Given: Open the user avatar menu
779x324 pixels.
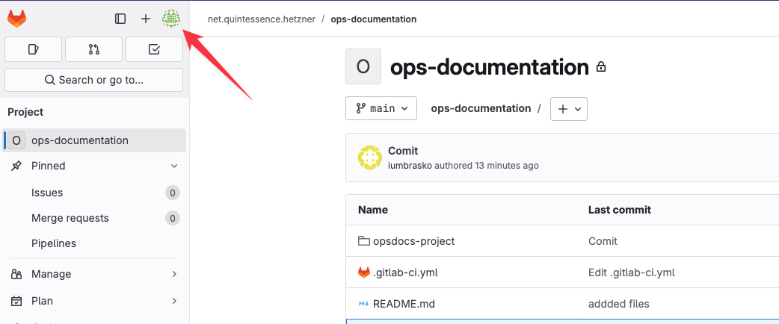Looking at the screenshot, I should point(171,19).
